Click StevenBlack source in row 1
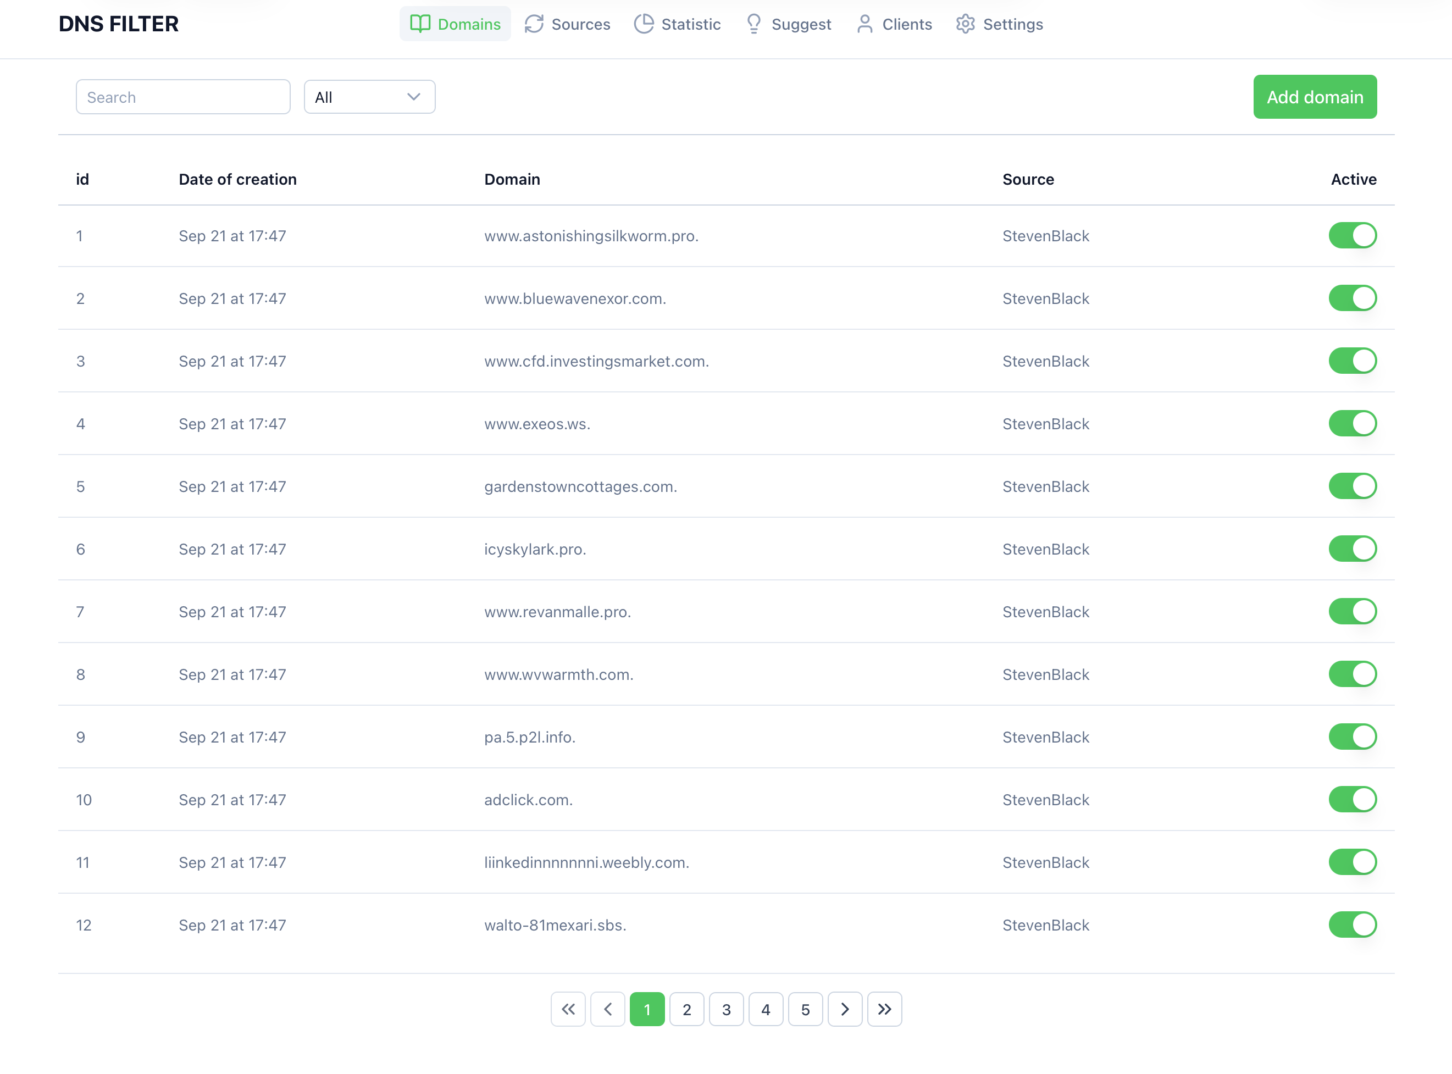 click(x=1046, y=236)
